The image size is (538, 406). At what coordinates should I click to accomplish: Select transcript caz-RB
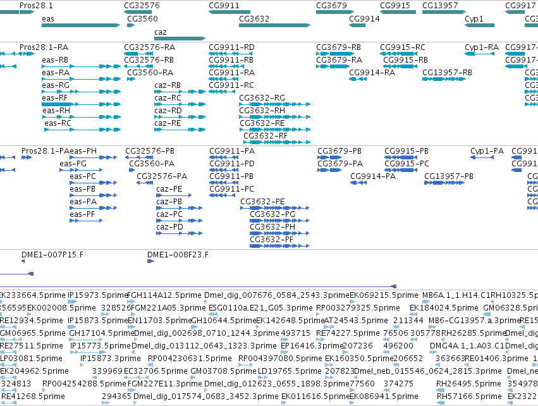click(168, 85)
